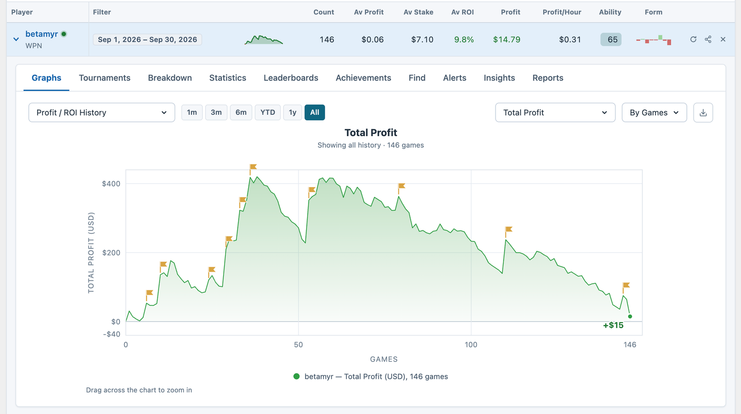This screenshot has width=741, height=414.
Task: Select the 1y time range
Action: 293,113
